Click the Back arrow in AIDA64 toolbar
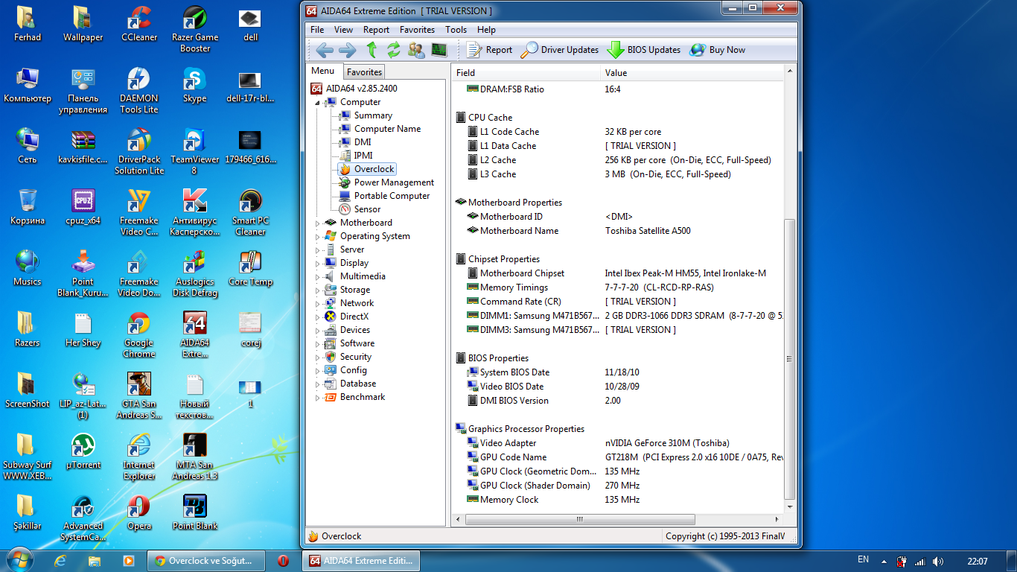The image size is (1017, 572). (x=325, y=50)
